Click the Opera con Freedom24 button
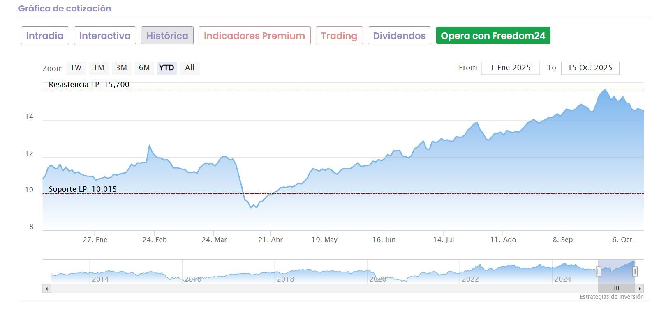The width and height of the screenshot is (659, 316). (493, 36)
